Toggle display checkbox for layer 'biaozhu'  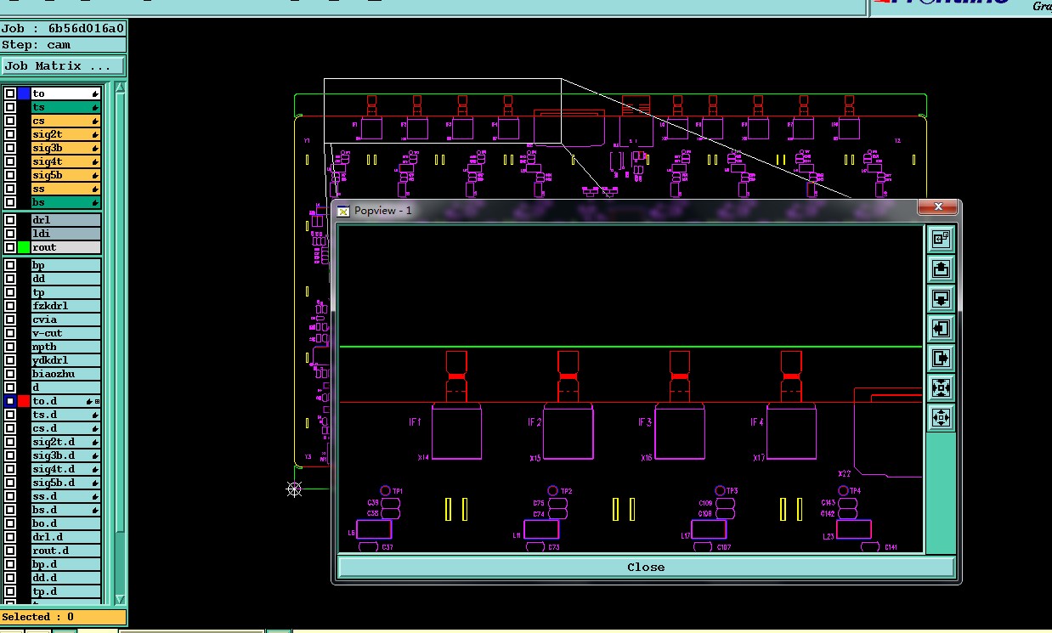(10, 374)
